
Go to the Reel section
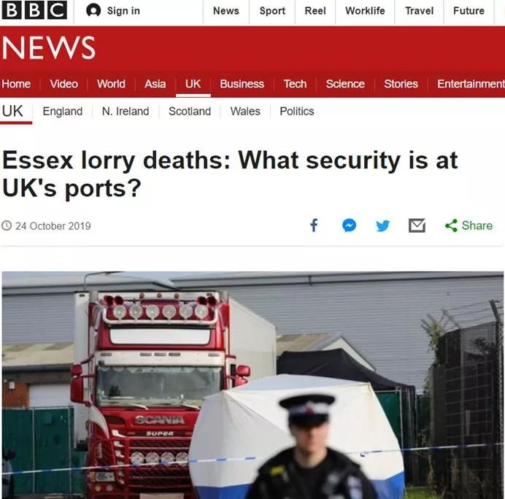[x=315, y=11]
